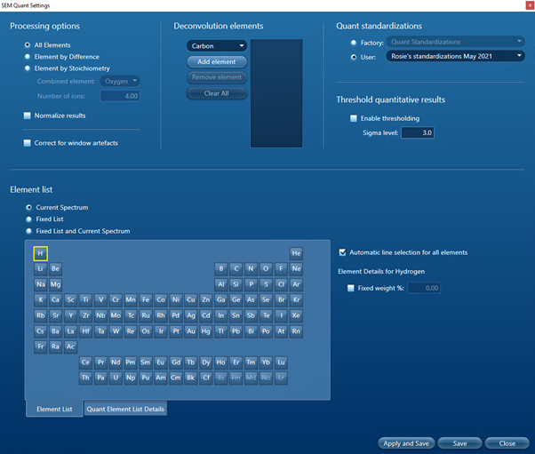Tick the Enable thresholding checkbox

[354, 118]
